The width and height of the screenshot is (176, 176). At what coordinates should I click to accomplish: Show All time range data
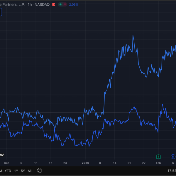point(30,171)
